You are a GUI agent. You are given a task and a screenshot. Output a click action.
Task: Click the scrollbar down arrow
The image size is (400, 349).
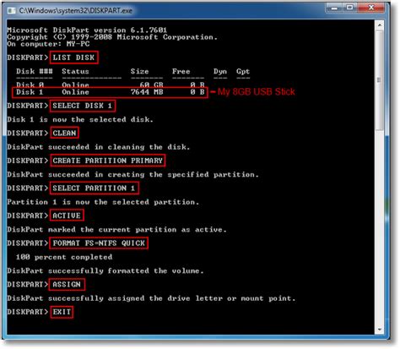[x=380, y=330]
